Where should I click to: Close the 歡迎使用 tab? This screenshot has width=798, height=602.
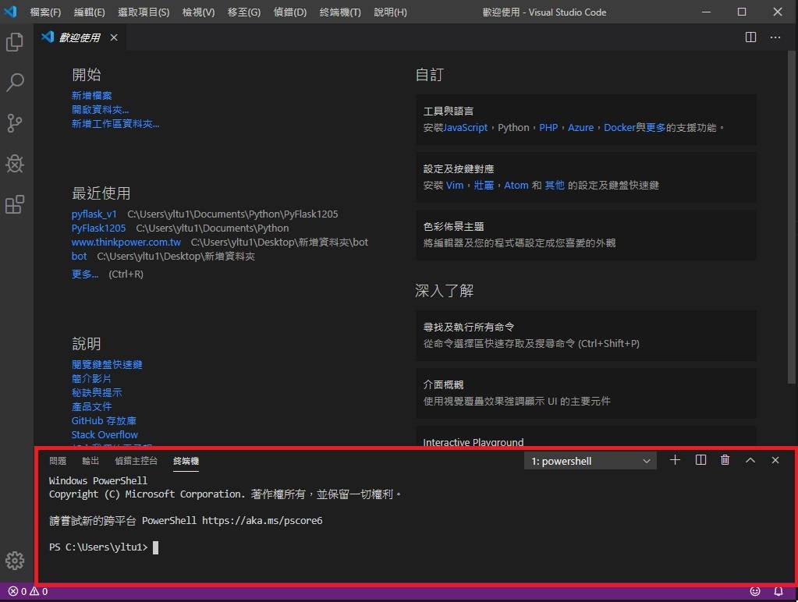114,37
